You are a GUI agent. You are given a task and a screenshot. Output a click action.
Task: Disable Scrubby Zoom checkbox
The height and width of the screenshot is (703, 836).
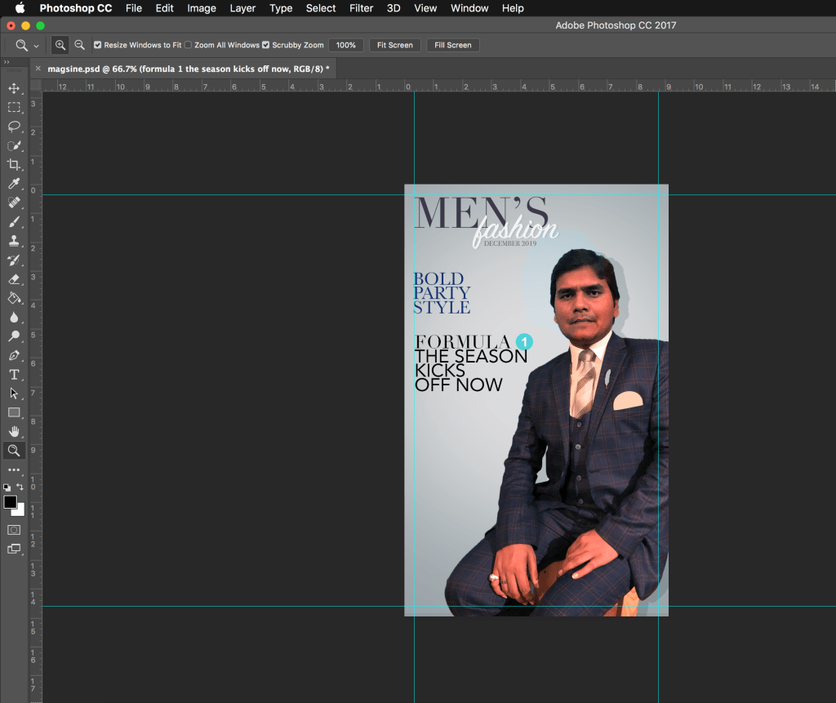pos(266,45)
